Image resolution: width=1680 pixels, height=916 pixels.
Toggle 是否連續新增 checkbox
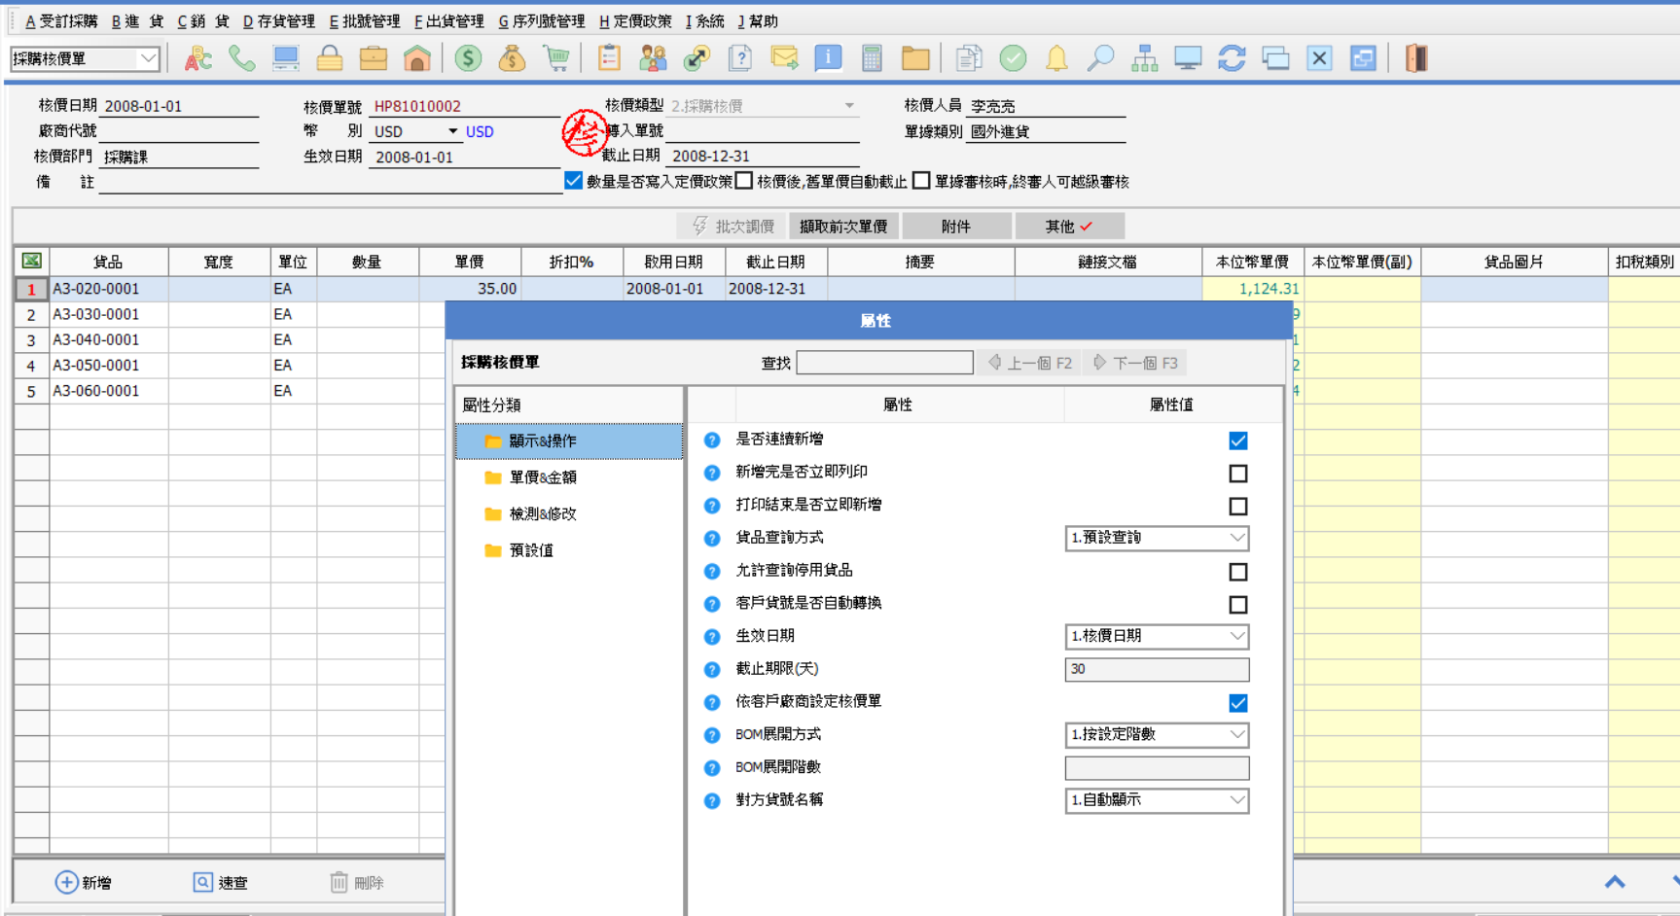[1237, 440]
